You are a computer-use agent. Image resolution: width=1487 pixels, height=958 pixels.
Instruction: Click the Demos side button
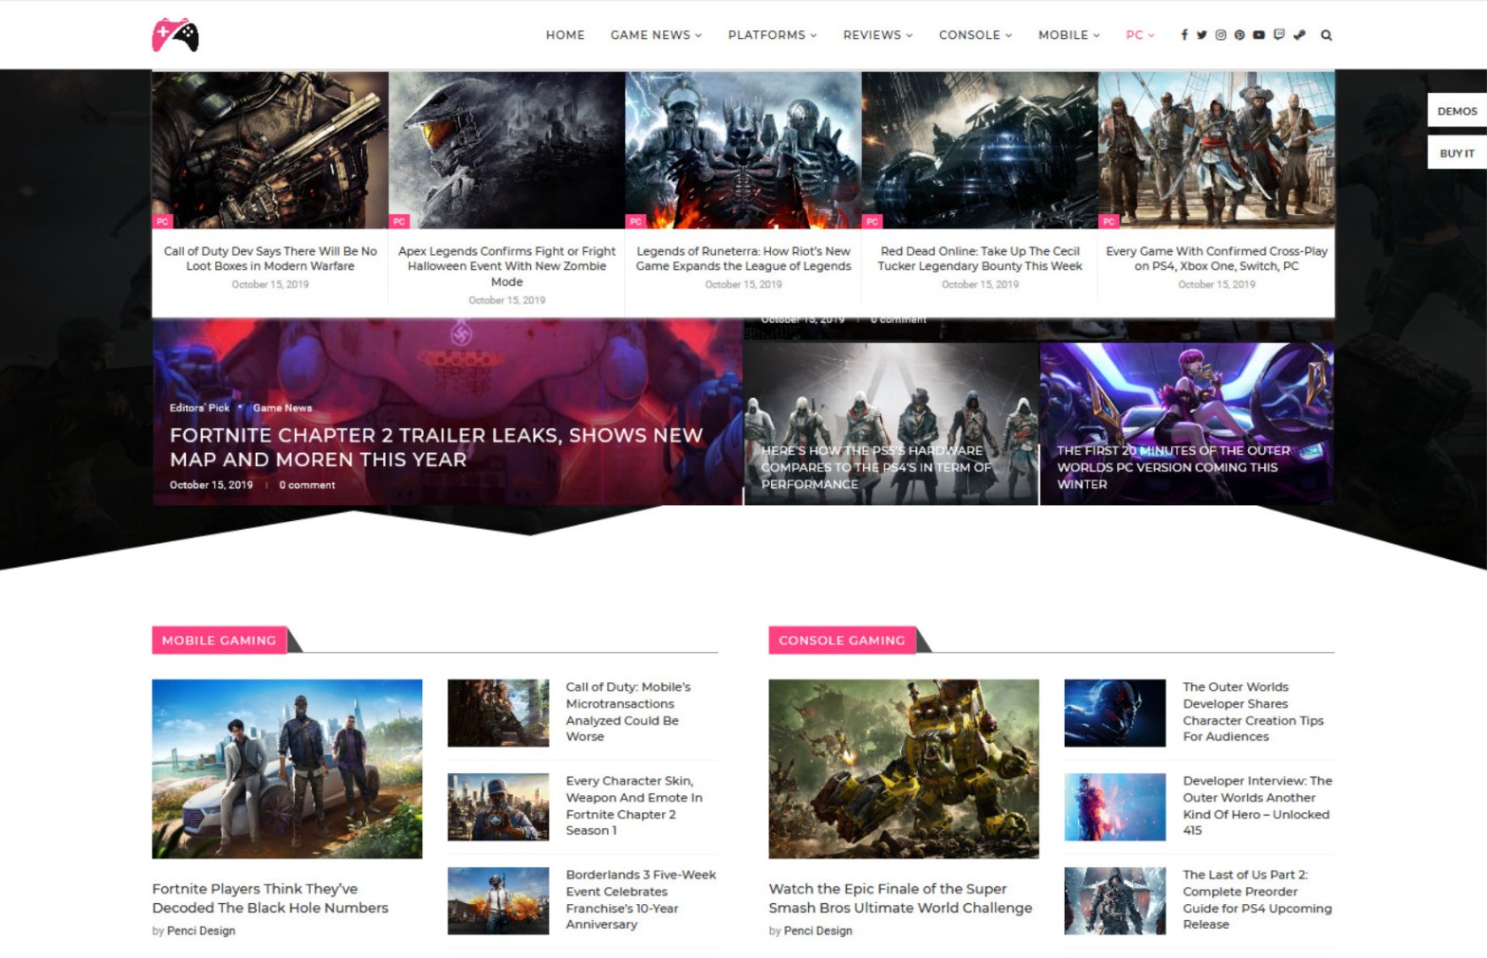pyautogui.click(x=1456, y=111)
